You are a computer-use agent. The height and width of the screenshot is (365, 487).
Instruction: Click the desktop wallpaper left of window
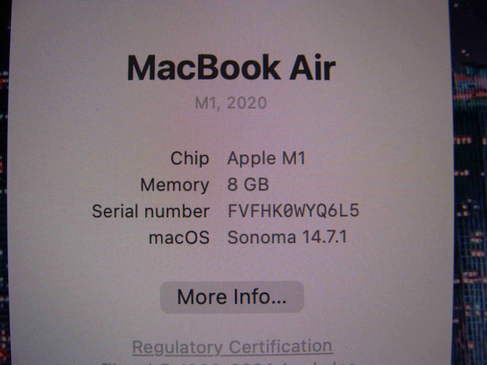(5, 182)
